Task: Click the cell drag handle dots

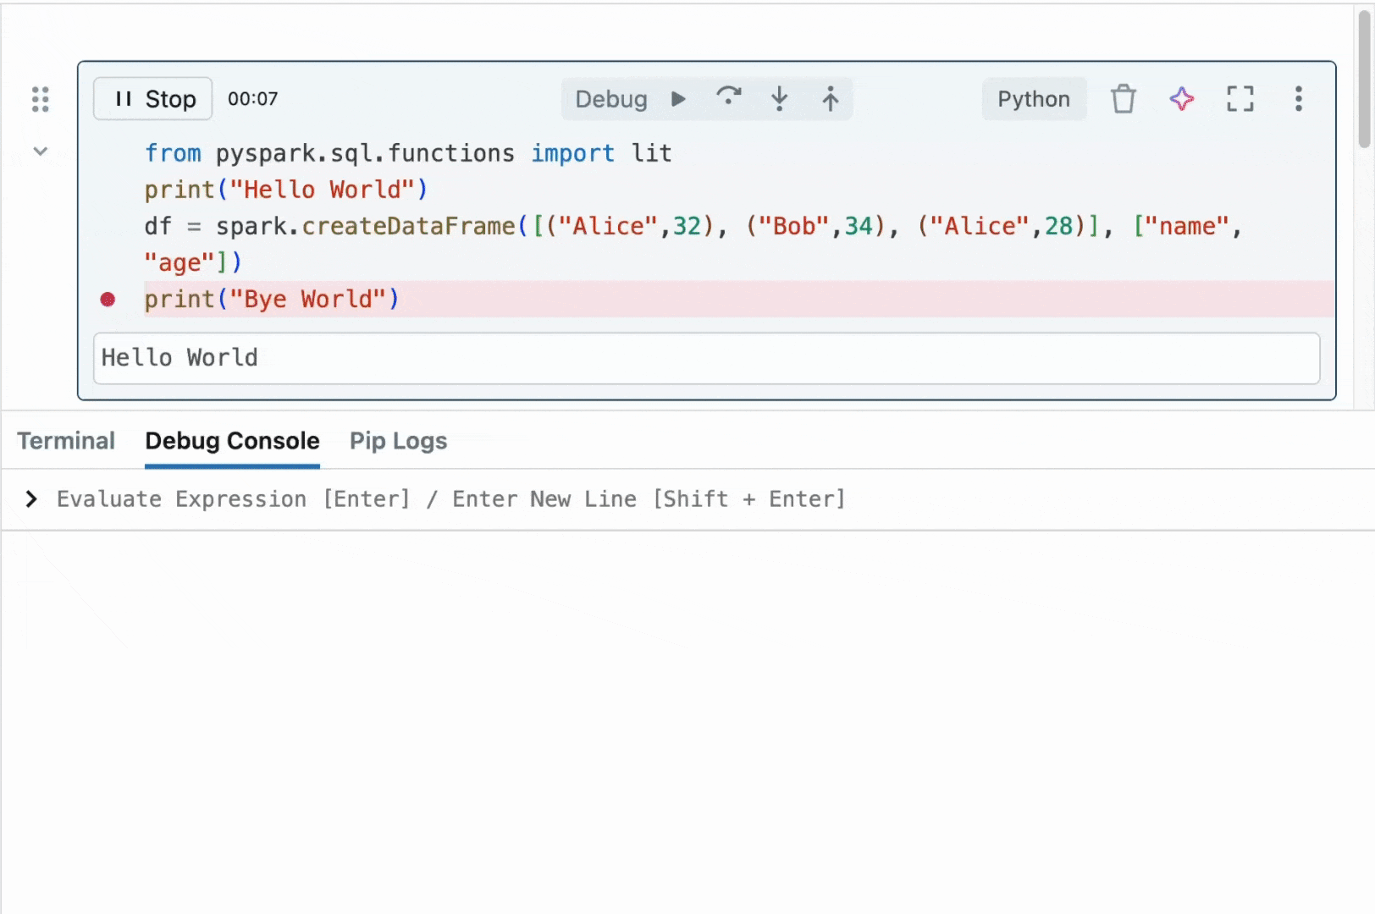Action: tap(40, 99)
